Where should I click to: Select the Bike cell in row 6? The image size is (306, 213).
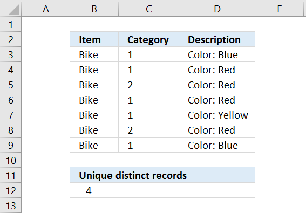pyautogui.click(x=94, y=100)
